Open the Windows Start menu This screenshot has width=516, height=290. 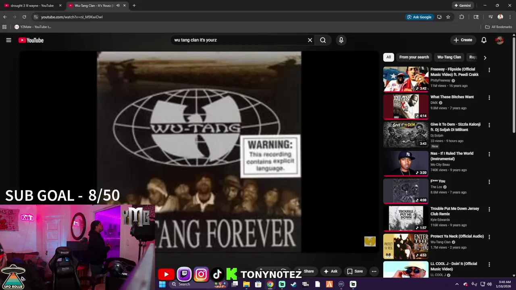click(162, 284)
